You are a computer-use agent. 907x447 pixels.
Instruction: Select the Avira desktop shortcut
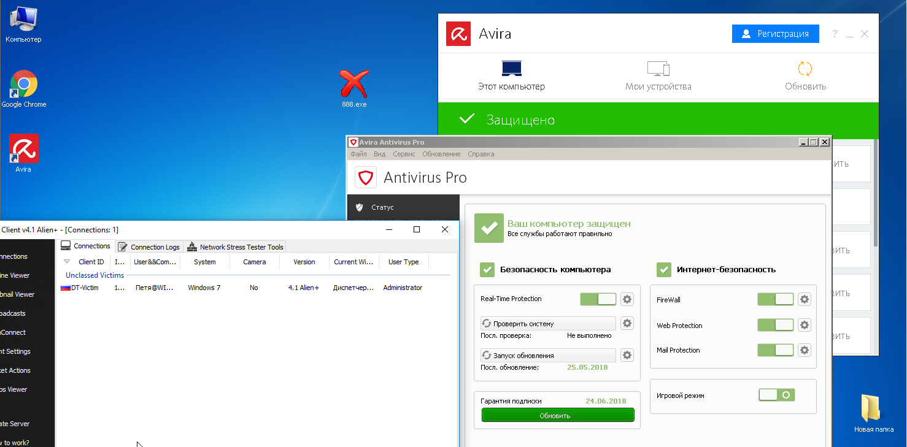pos(24,153)
